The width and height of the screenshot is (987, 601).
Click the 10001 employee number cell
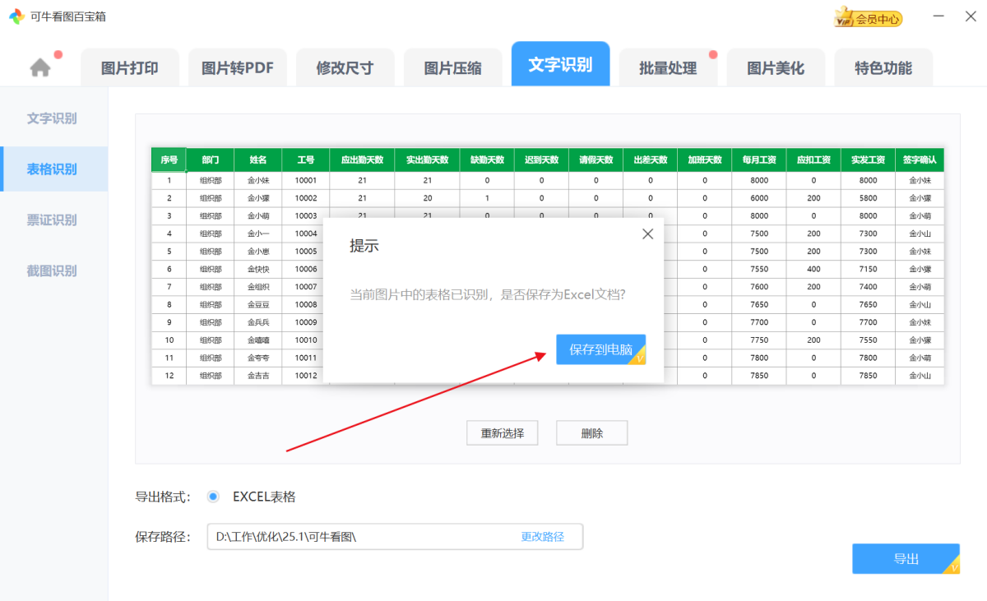point(306,180)
